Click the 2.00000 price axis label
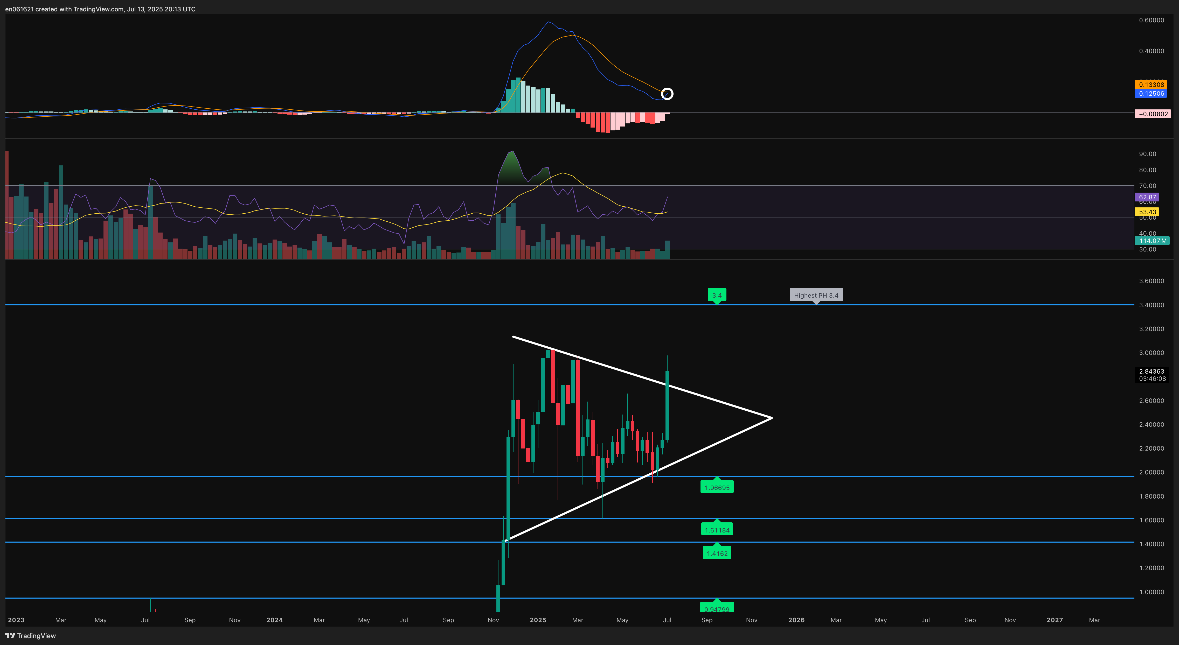1179x645 pixels. [1152, 472]
